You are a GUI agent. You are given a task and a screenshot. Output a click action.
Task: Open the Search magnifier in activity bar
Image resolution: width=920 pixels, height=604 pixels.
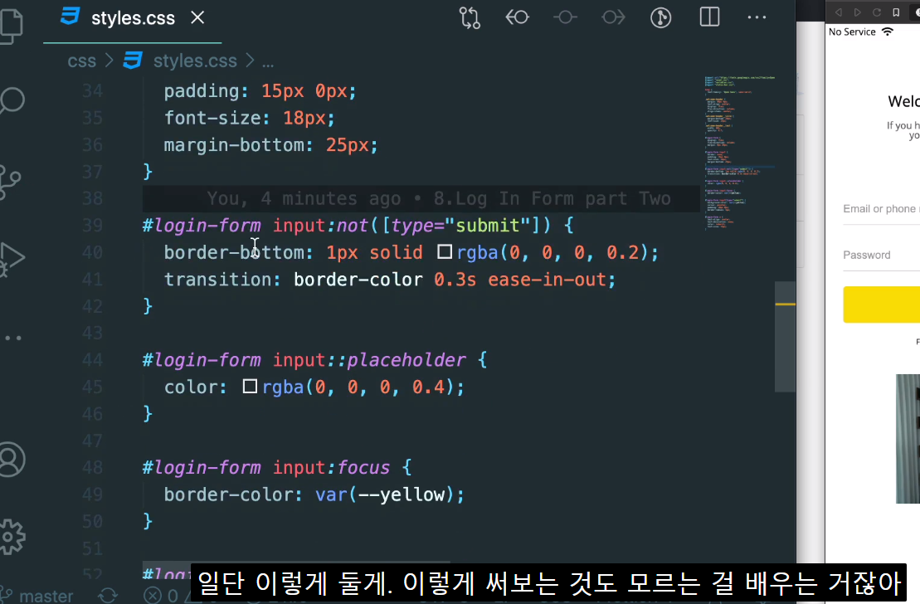12,101
